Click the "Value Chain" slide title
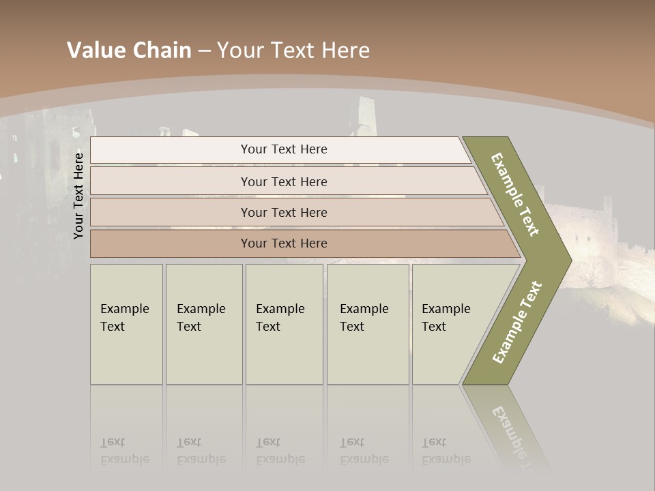 point(129,50)
